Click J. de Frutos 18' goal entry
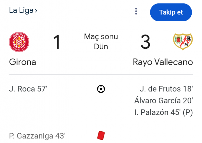Screen dimensions: 202x143 [x=166, y=89]
